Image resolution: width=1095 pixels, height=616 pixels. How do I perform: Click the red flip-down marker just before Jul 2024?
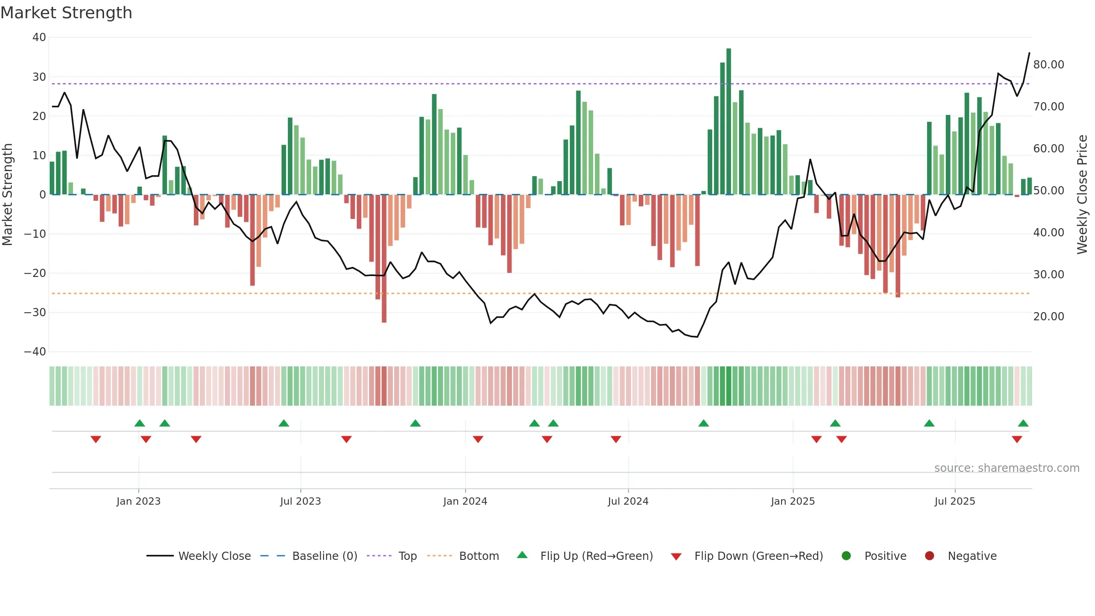tap(616, 439)
